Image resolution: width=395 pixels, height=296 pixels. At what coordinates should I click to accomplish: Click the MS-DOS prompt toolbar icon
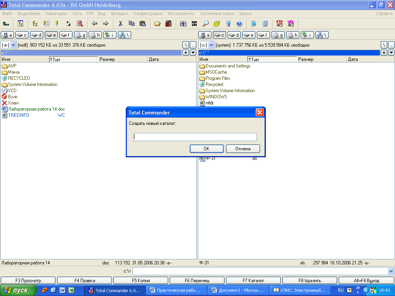[x=169, y=24]
